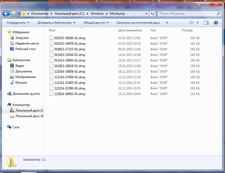Open Help with the question mark icon

(216, 23)
